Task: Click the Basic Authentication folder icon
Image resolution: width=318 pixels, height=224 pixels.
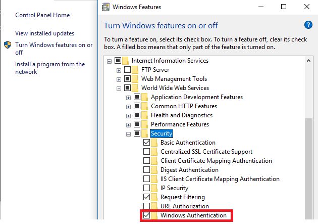Action: pos(154,143)
